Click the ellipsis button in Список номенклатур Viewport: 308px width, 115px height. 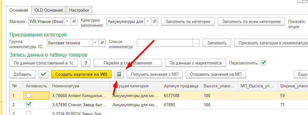(196, 43)
